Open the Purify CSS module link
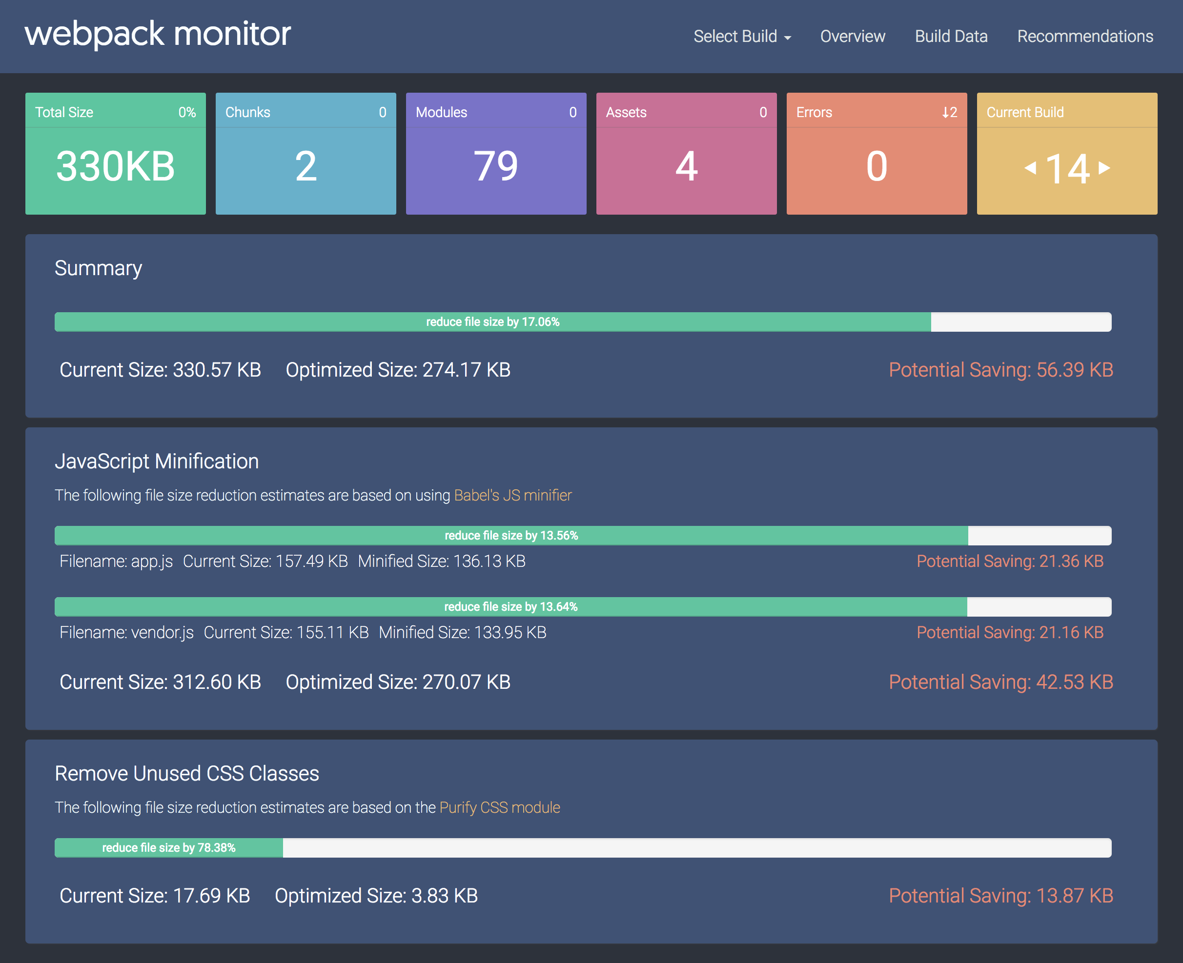1183x963 pixels. [x=499, y=808]
